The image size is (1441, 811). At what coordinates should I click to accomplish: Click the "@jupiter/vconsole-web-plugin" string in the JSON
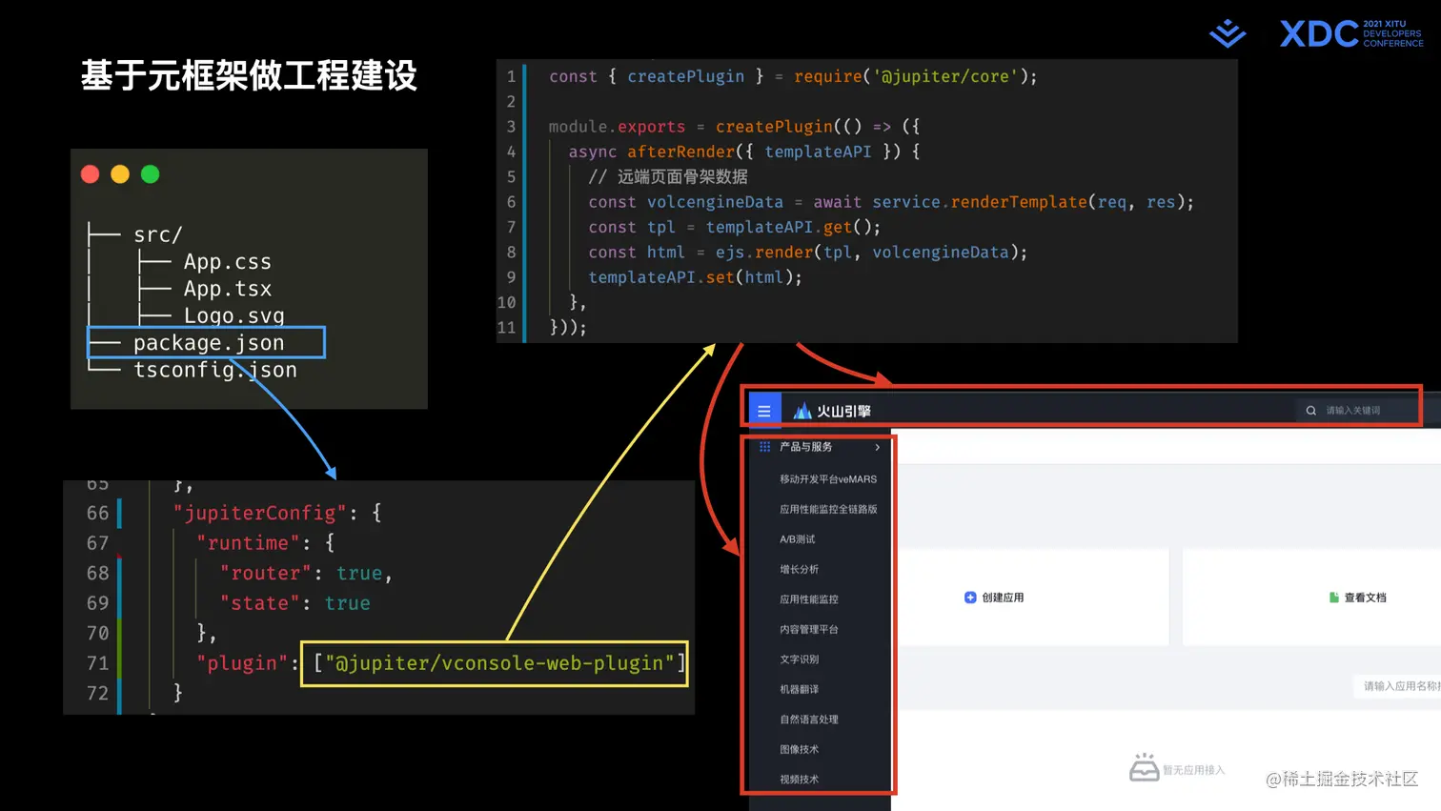coord(499,663)
